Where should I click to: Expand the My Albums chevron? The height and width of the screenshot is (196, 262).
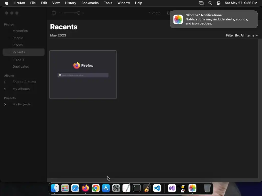[5, 89]
